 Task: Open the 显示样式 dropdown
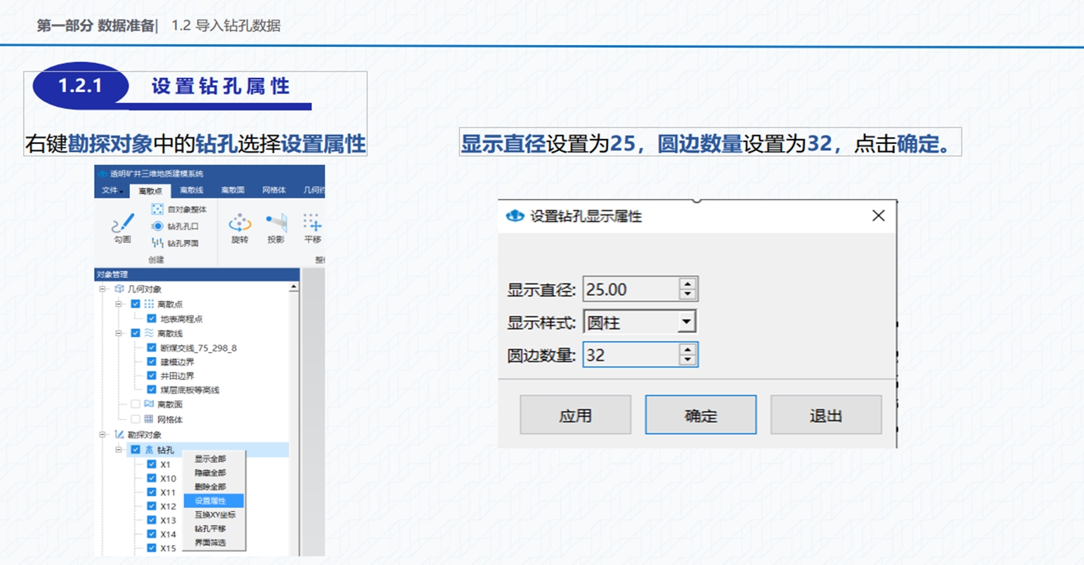click(x=685, y=322)
